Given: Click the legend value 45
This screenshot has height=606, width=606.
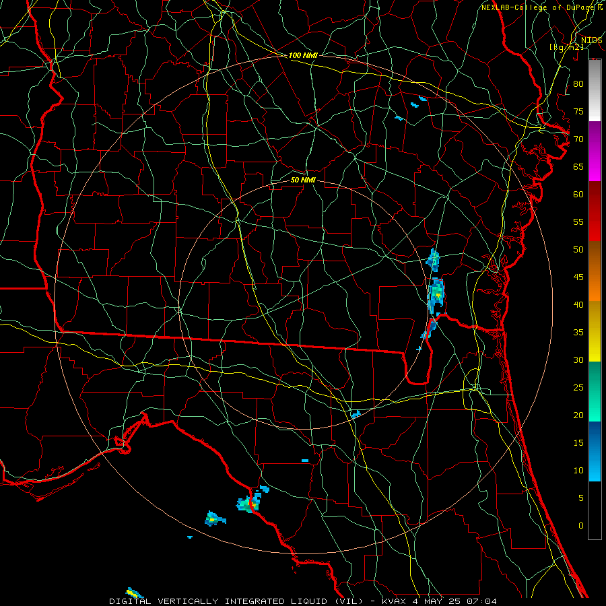Looking at the screenshot, I should coord(578,277).
